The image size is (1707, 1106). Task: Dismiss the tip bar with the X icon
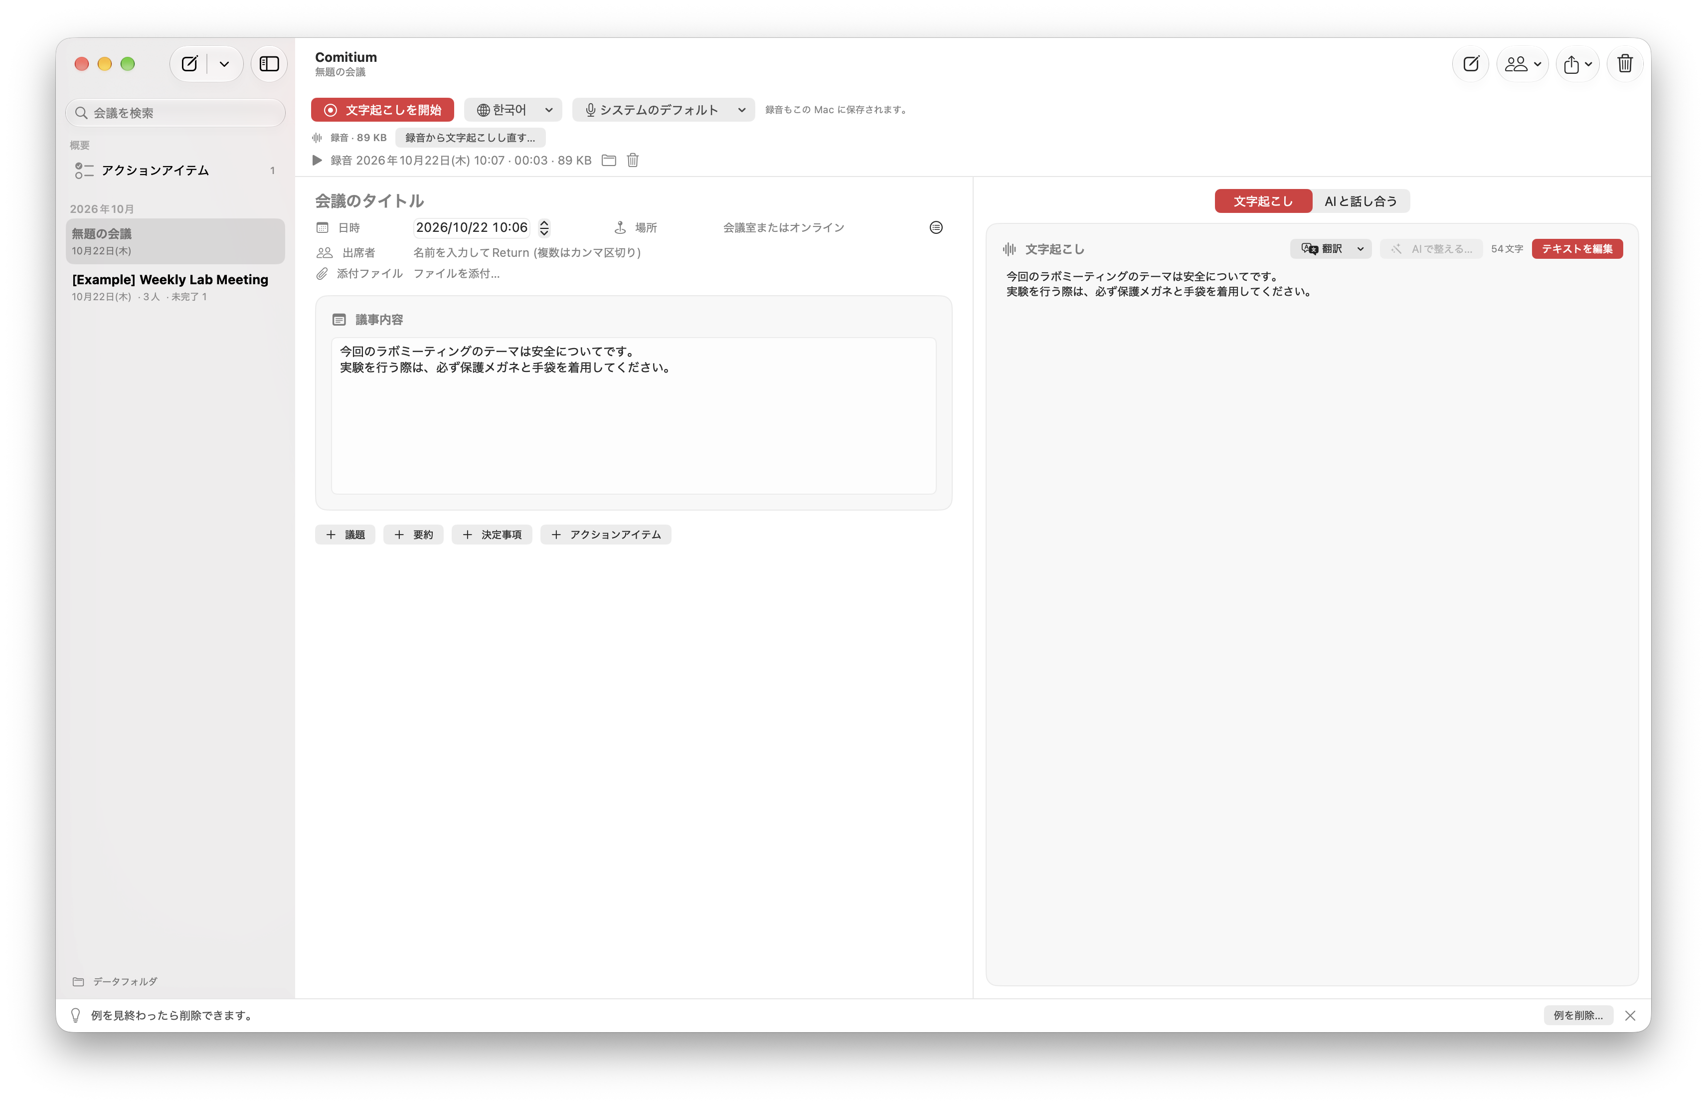pyautogui.click(x=1630, y=1016)
